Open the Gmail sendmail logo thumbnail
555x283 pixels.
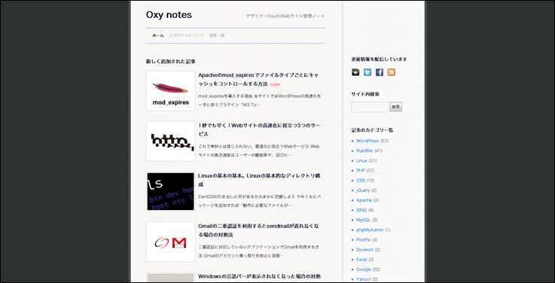pos(171,242)
